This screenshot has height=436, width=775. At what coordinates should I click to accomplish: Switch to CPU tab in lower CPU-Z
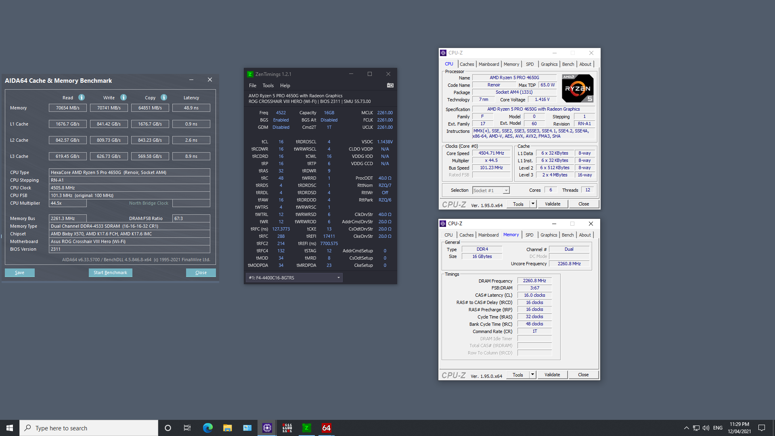448,235
